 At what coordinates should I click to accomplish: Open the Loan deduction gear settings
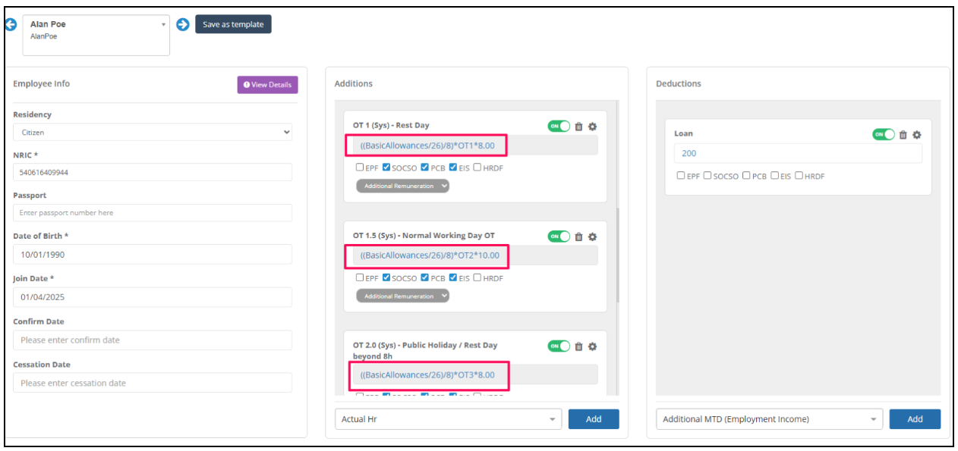click(917, 134)
